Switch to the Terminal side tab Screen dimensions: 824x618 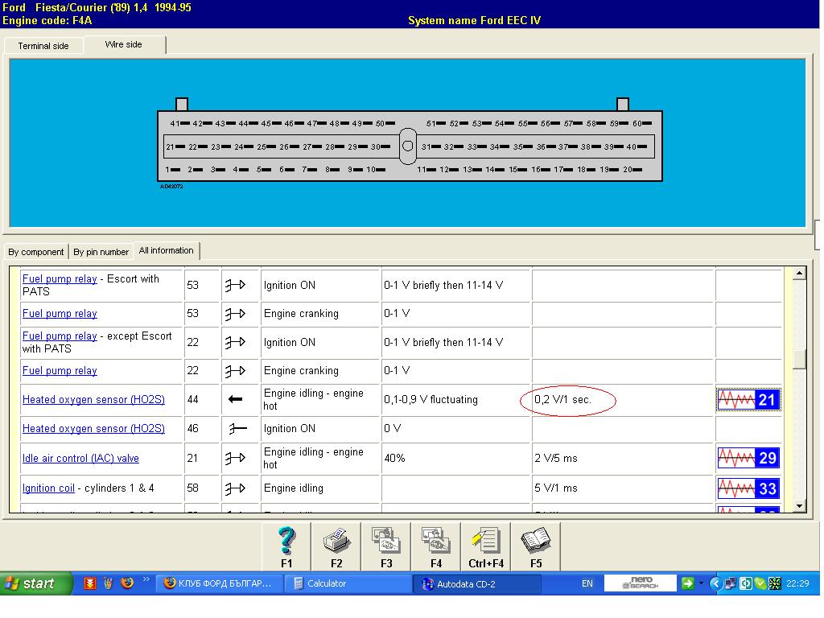tap(43, 46)
